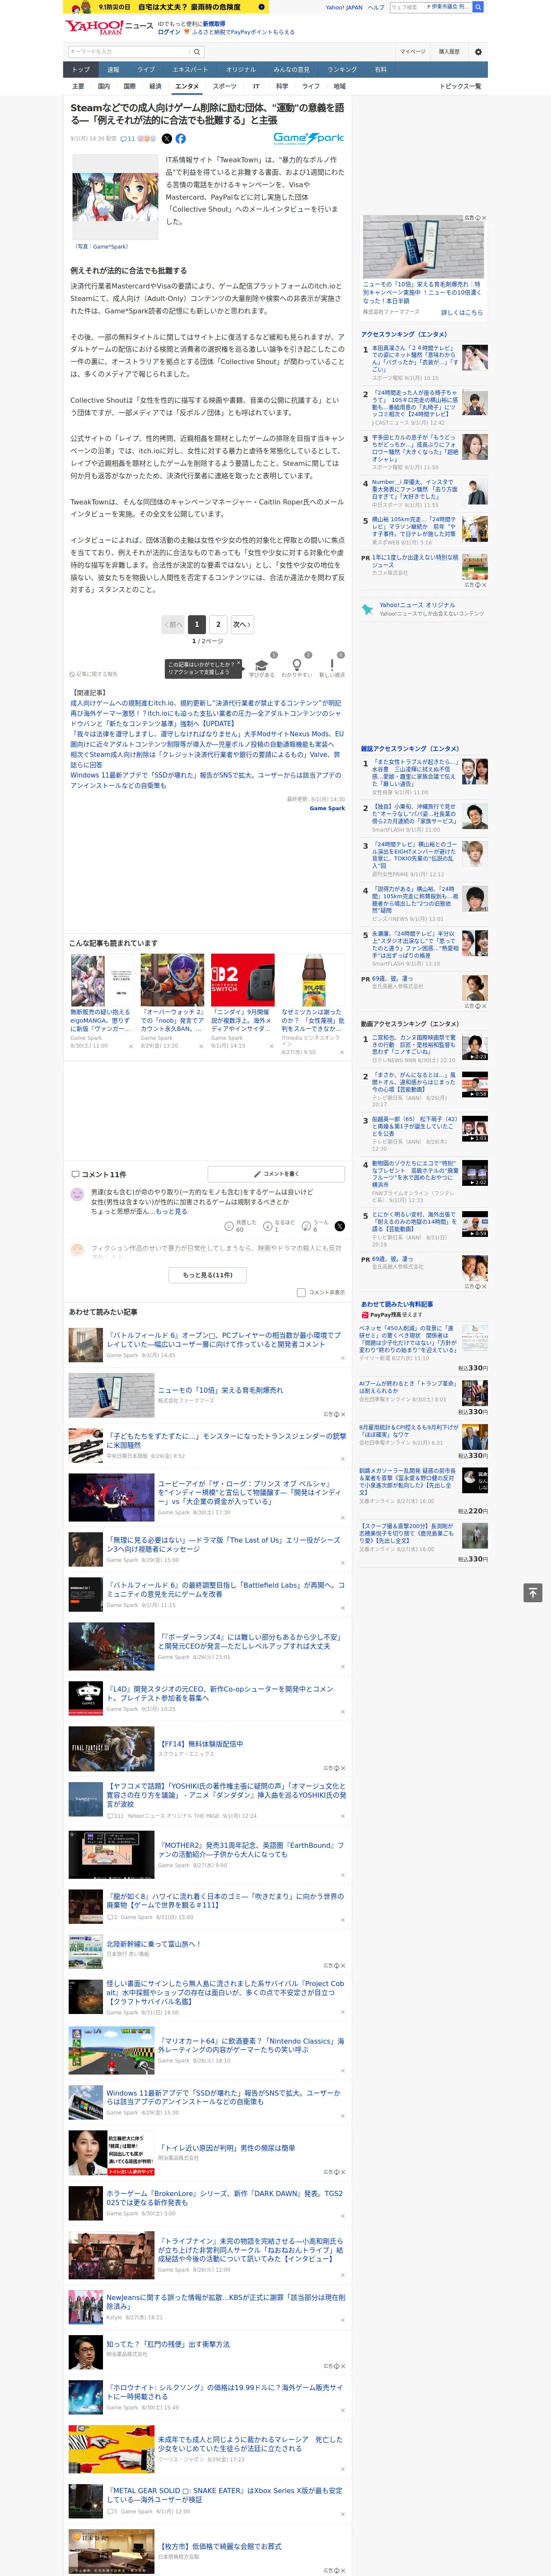Open the みんなの意見 navigation tab
Image resolution: width=551 pixels, height=2576 pixels.
click(x=292, y=70)
